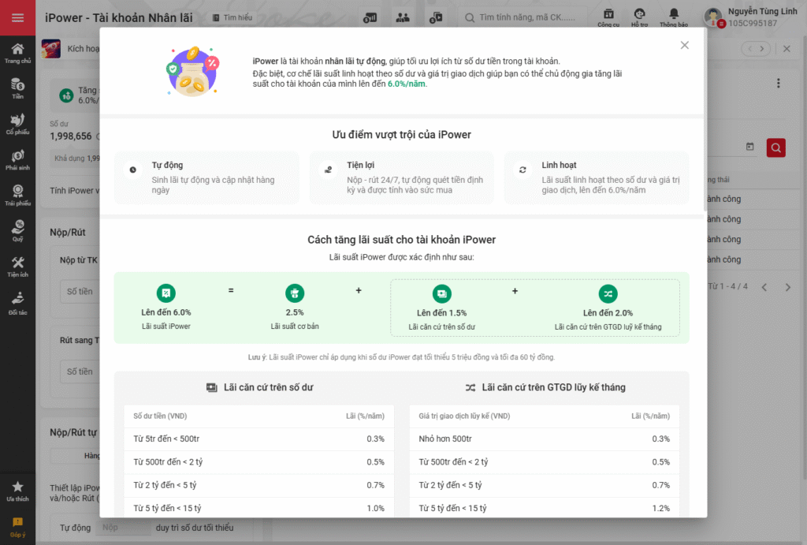Open Đối tác in the sidebar
Screen dimensions: 807x545
pos(17,302)
